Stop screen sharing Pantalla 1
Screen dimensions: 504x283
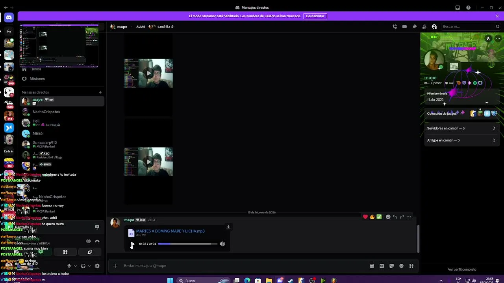[x=97, y=227]
